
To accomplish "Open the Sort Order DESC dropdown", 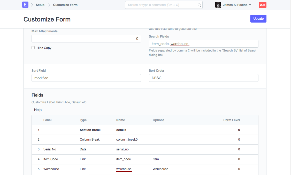I will pyautogui.click(x=203, y=78).
